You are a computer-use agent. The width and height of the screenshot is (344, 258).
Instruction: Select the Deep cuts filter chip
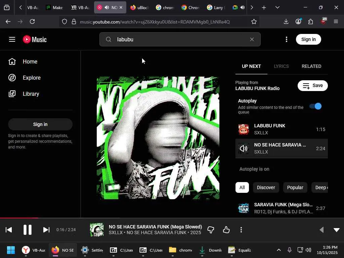coord(320,187)
